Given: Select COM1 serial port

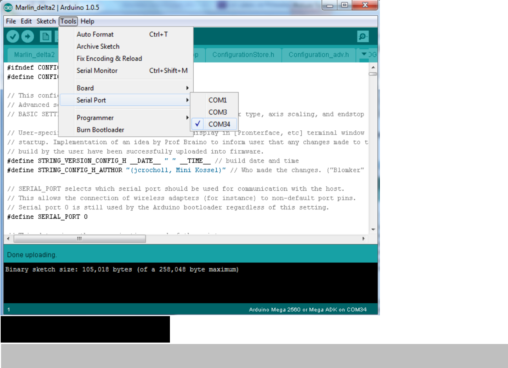Looking at the screenshot, I should 215,100.
